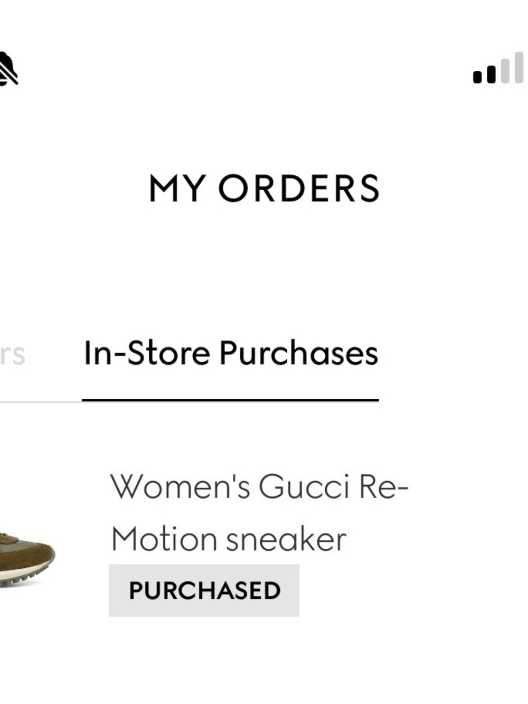
Task: Tap the tallest gray signal bar
Action: click(519, 68)
